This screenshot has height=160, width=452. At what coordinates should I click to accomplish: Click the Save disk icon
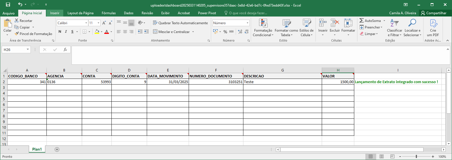click(8, 5)
